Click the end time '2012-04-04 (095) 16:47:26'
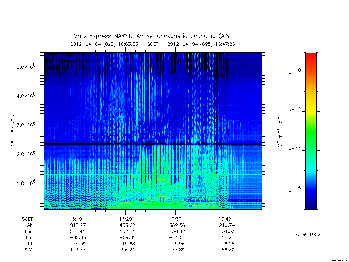 pos(201,44)
